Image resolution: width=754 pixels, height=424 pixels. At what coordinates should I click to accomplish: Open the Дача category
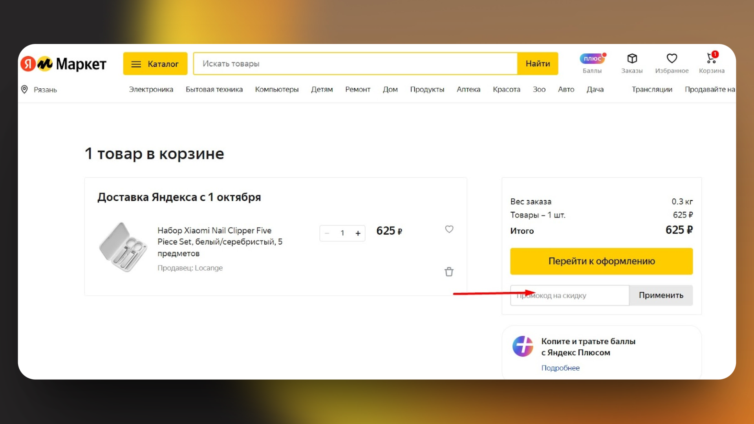point(595,90)
